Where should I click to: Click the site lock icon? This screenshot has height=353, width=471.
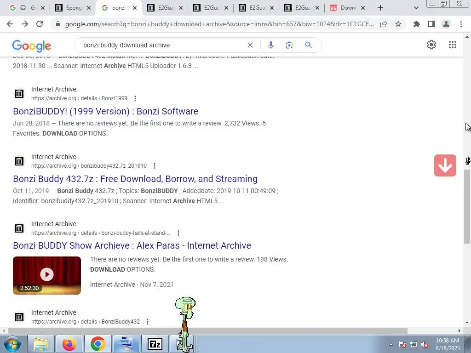pos(58,24)
